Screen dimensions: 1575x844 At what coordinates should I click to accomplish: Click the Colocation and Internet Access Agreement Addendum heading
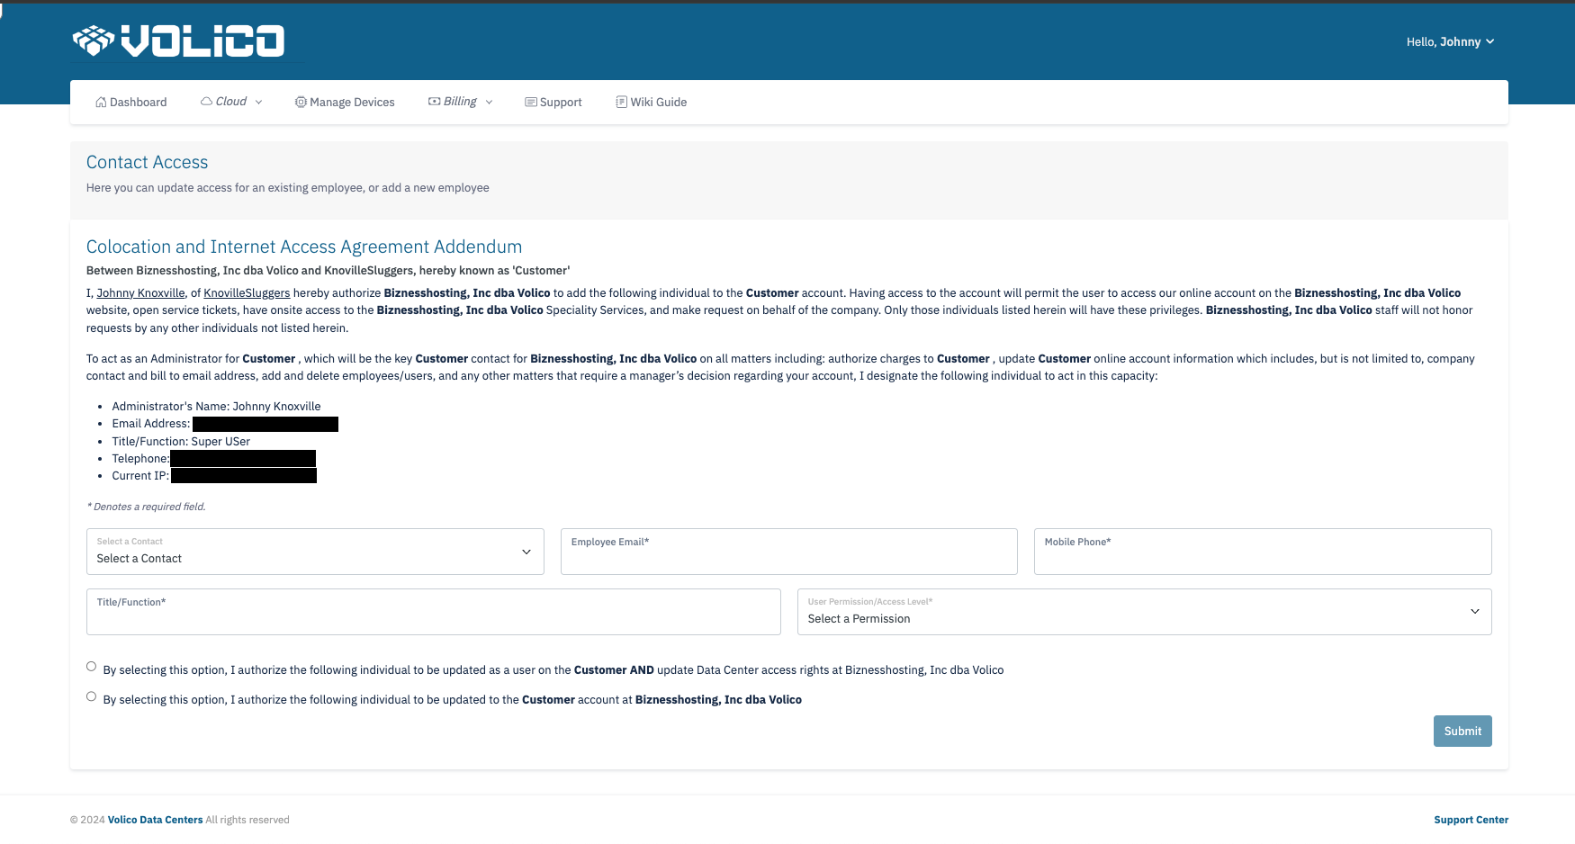pos(304,247)
